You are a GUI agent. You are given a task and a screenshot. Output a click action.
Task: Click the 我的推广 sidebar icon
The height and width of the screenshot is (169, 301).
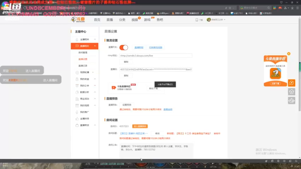click(77, 112)
